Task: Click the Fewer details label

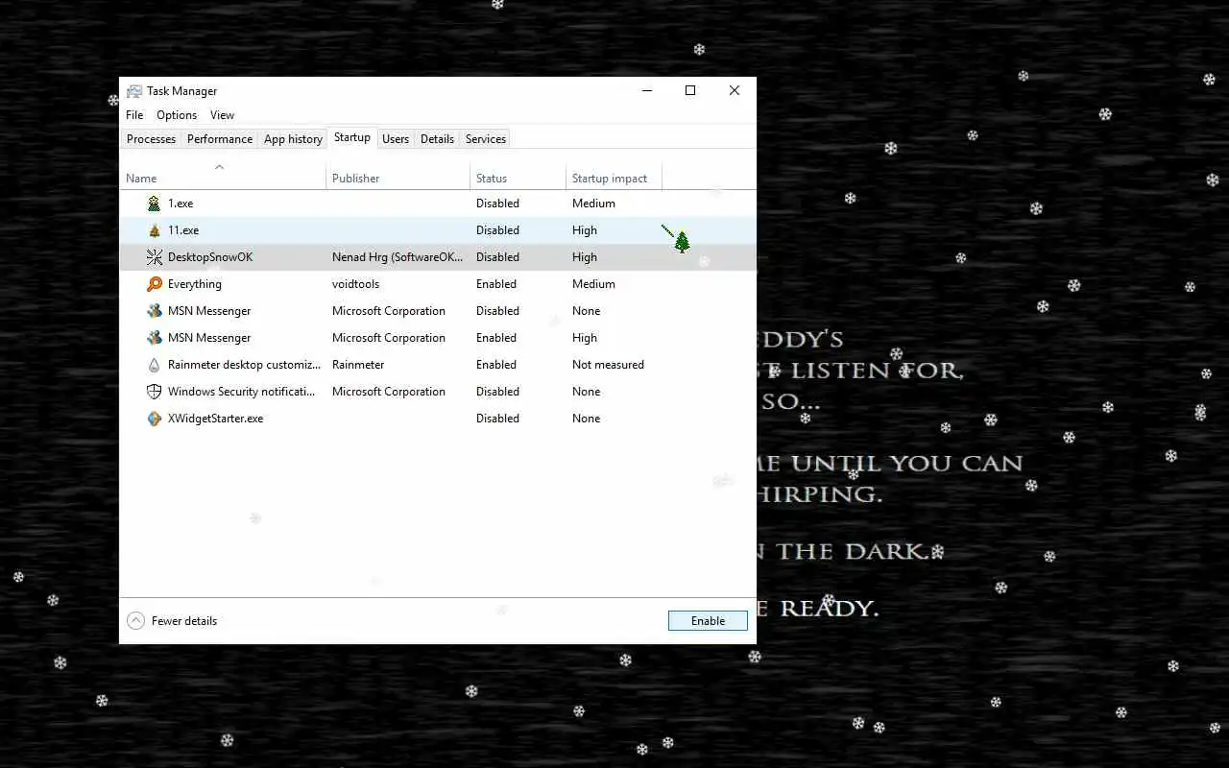Action: [184, 621]
